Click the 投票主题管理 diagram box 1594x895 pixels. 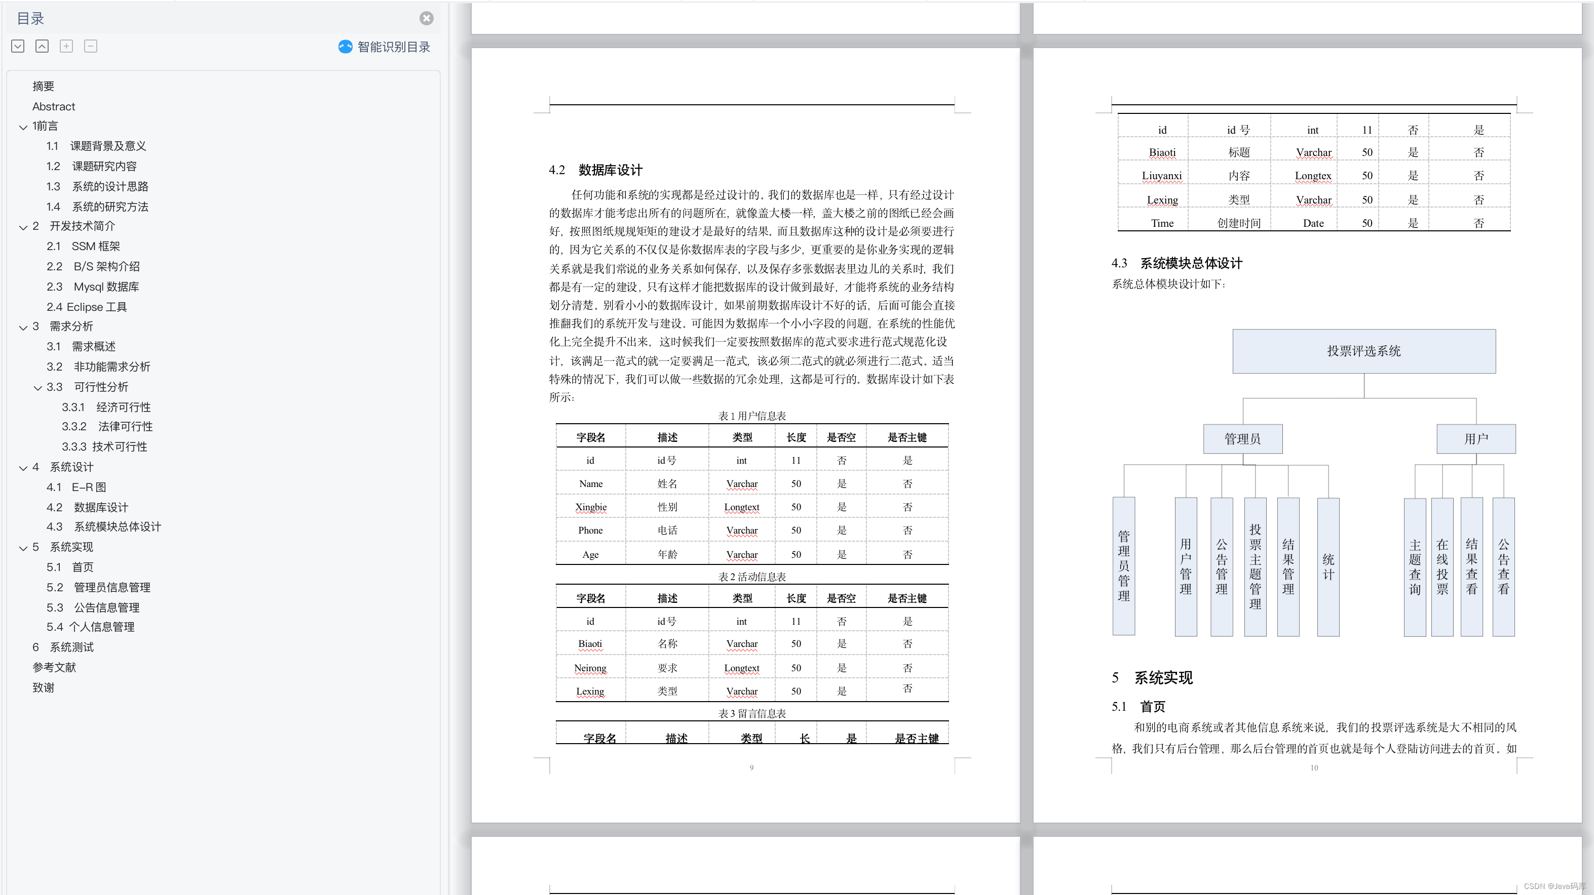click(1255, 567)
